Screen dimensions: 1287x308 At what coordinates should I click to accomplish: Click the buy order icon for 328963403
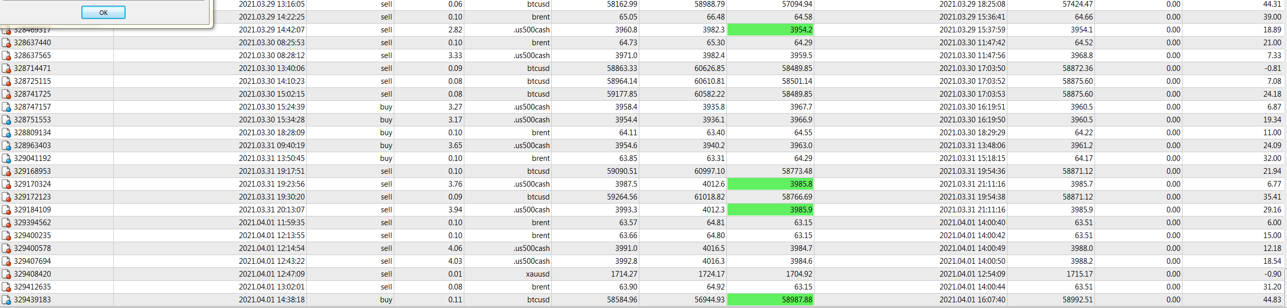(6, 146)
